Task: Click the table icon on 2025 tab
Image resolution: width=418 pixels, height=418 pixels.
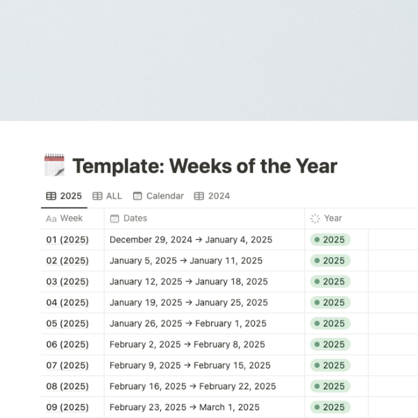Action: (51, 196)
